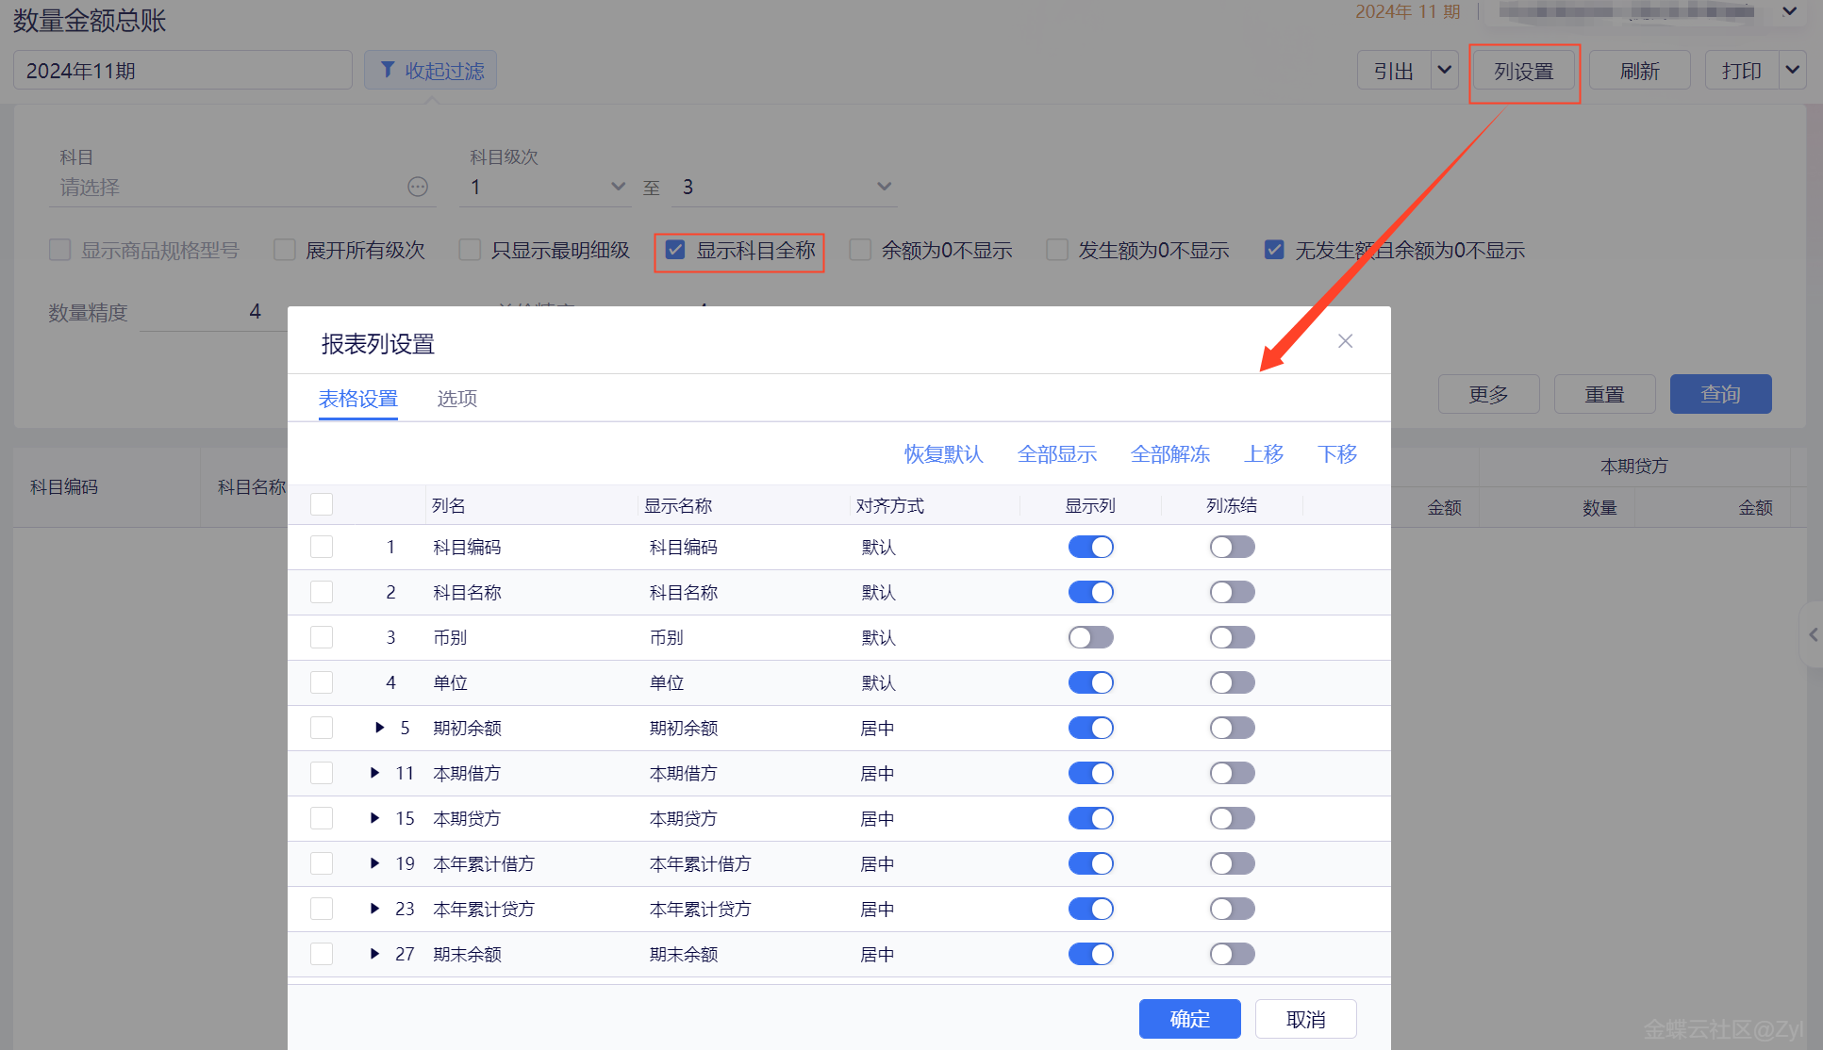Click the 列设置 button
This screenshot has width=1823, height=1050.
(x=1524, y=71)
